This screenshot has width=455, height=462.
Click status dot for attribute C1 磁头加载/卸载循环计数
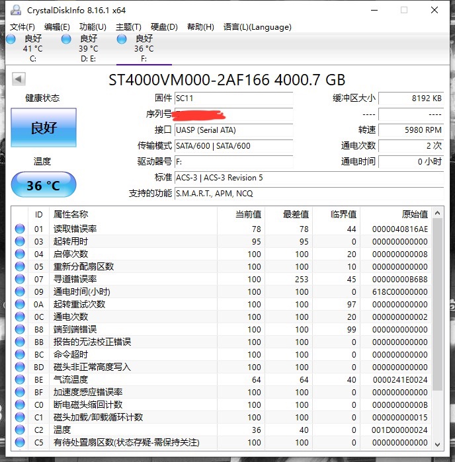coord(20,417)
